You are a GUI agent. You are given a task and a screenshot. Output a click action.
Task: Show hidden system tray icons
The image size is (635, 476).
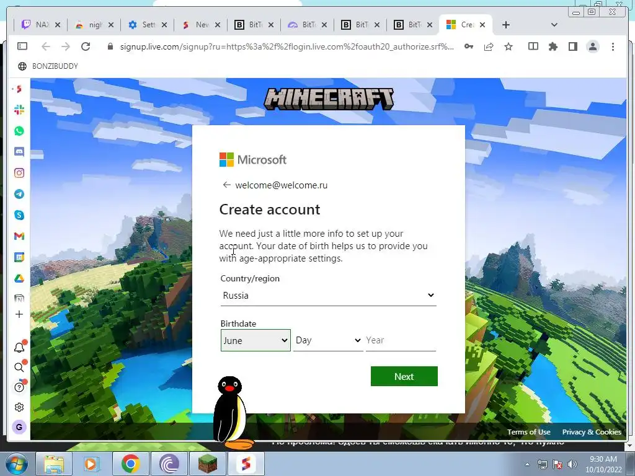tap(527, 465)
